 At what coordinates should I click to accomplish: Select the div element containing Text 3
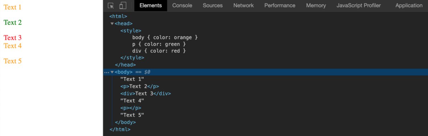click(x=146, y=94)
